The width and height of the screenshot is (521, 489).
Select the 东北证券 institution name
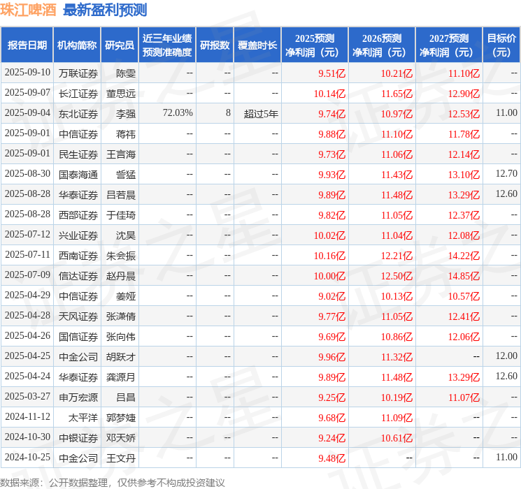coord(78,114)
